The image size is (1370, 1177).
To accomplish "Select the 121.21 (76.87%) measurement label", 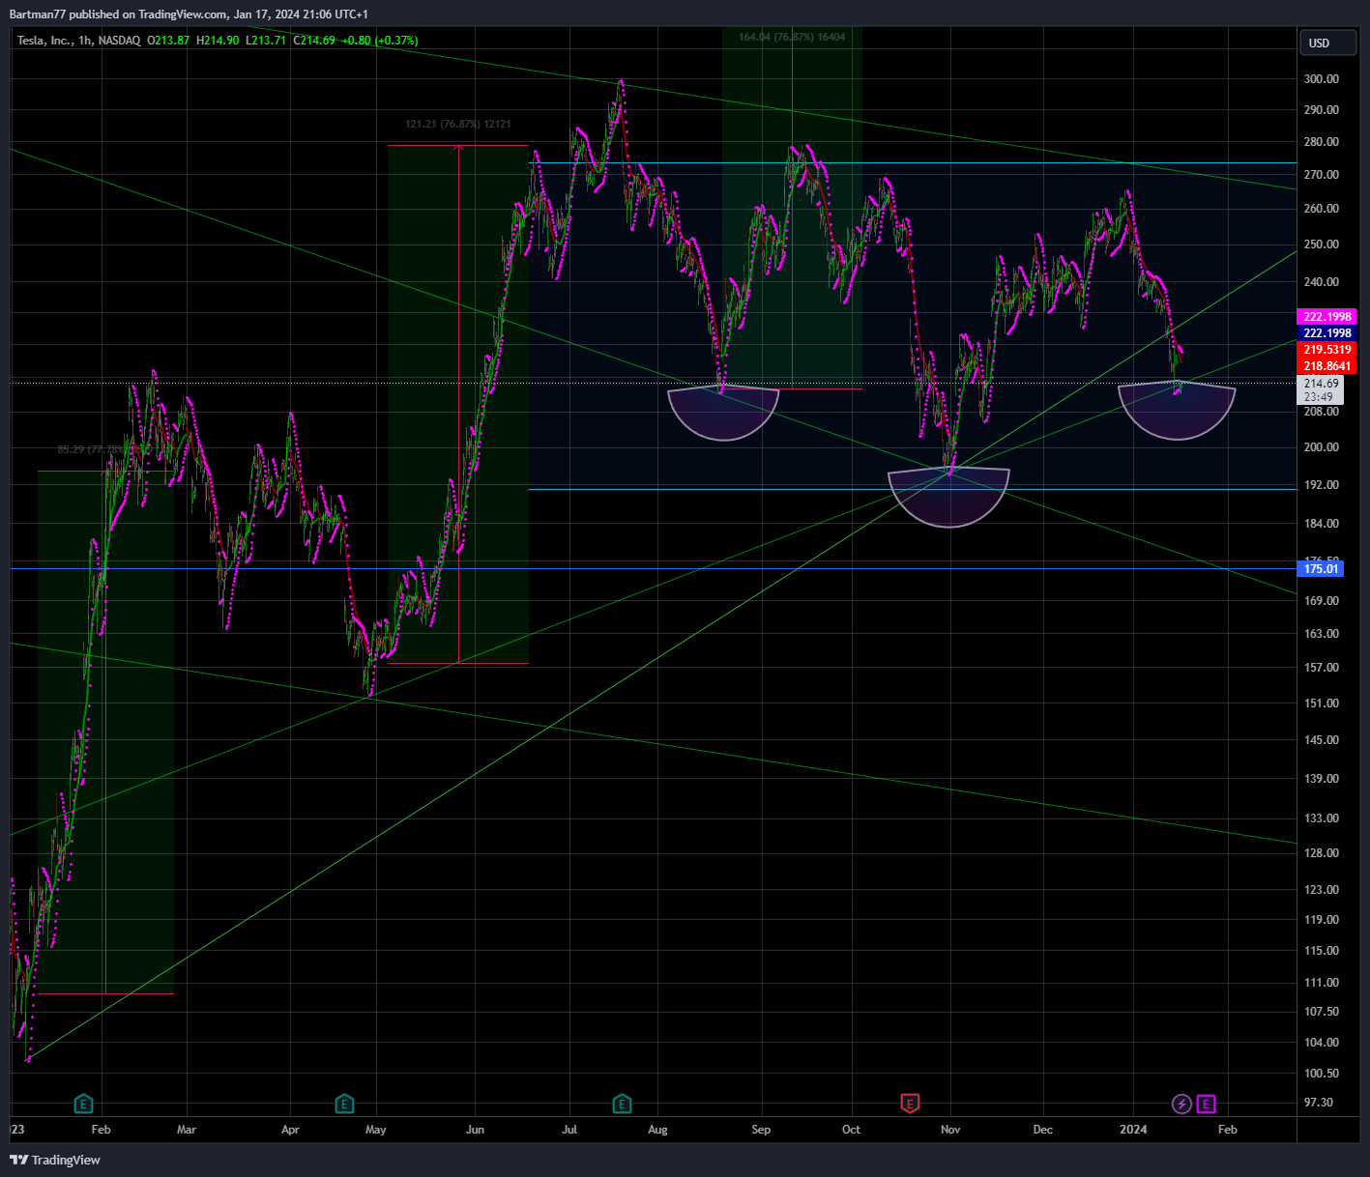I will click(458, 124).
